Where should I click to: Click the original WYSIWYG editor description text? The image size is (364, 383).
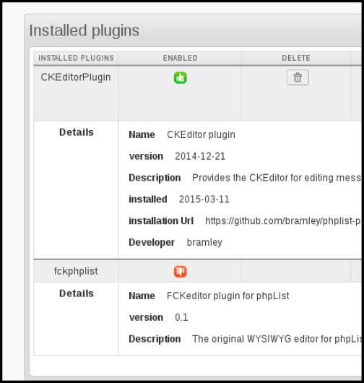(277, 339)
